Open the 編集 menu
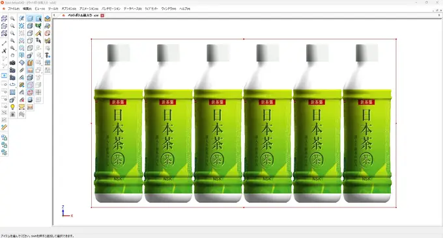 coord(27,8)
